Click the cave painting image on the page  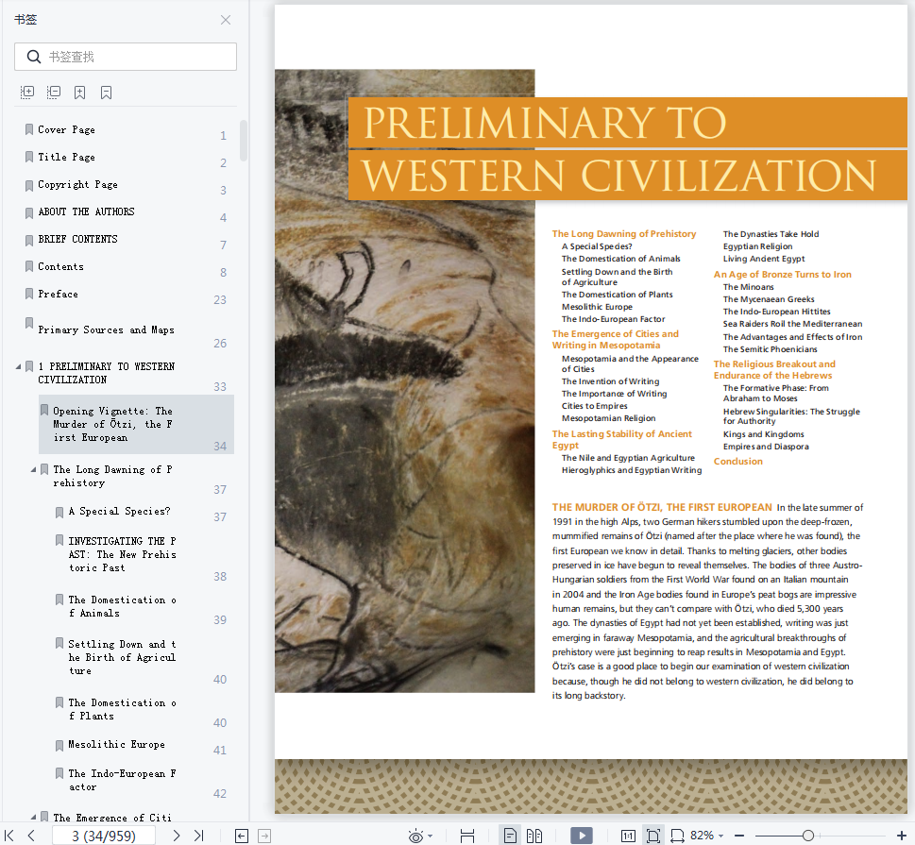pos(405,381)
